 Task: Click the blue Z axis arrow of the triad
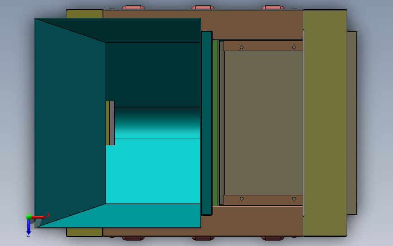(29, 227)
